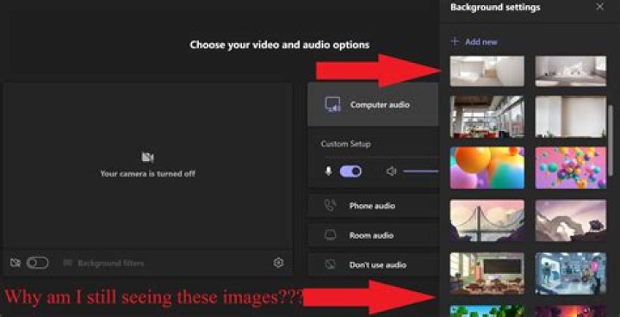Click the Room audio device icon
This screenshot has width=620, height=317.
[330, 235]
